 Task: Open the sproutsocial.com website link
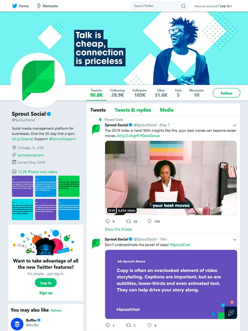31,155
